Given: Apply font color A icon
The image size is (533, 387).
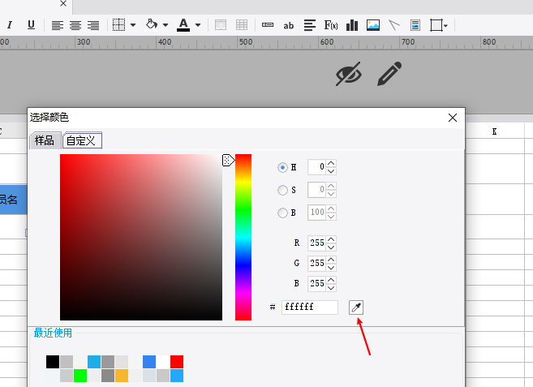Looking at the screenshot, I should pos(183,25).
